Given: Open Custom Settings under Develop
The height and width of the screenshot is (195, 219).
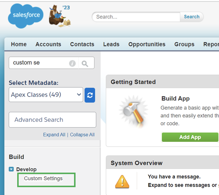Looking at the screenshot, I should click(x=43, y=178).
